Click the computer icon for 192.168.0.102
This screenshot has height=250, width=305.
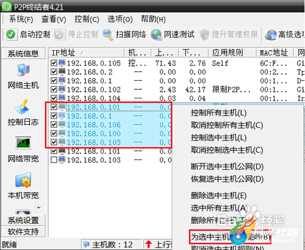[62, 89]
